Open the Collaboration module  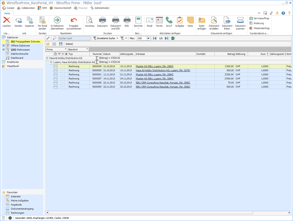coord(26,8)
